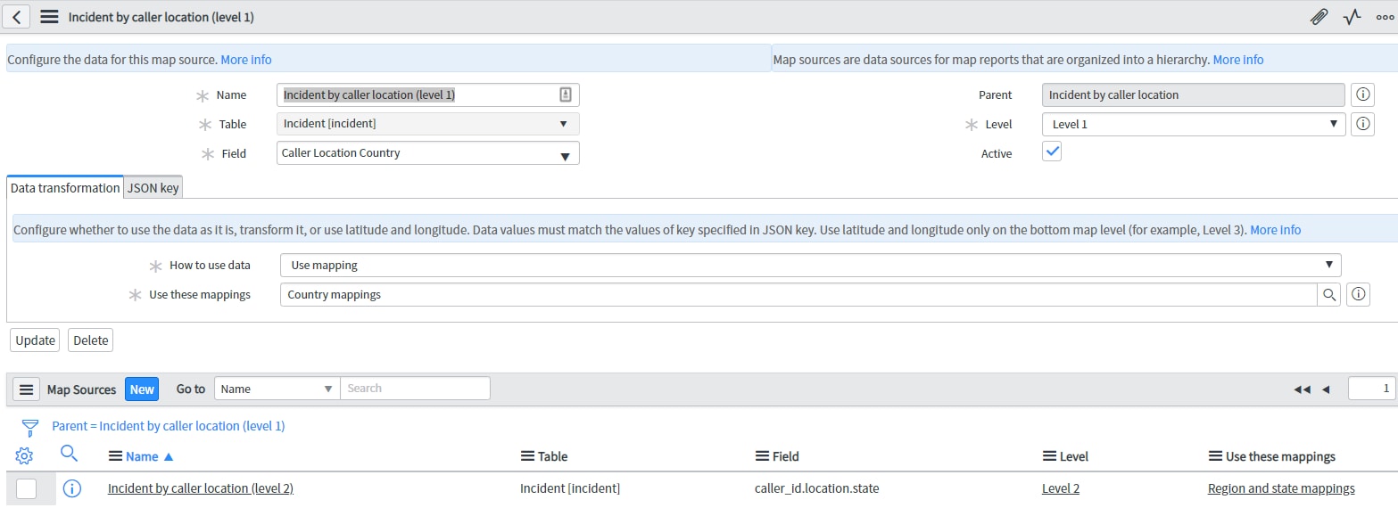Click the Update button
1398x508 pixels.
point(35,340)
